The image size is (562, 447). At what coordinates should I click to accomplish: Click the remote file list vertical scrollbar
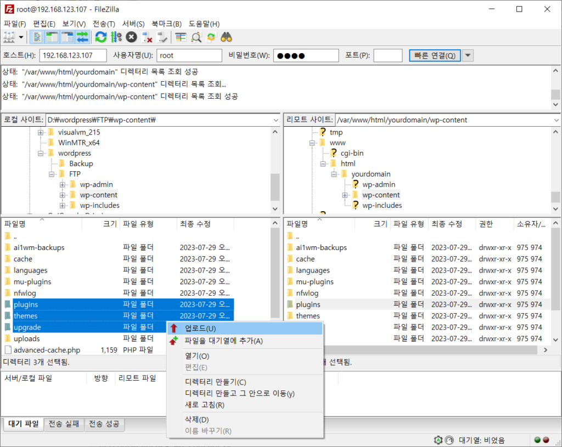(555, 281)
